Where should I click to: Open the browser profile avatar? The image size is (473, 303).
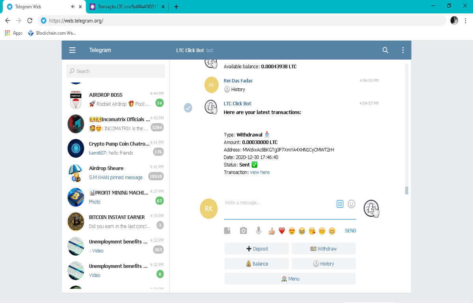[x=454, y=21]
